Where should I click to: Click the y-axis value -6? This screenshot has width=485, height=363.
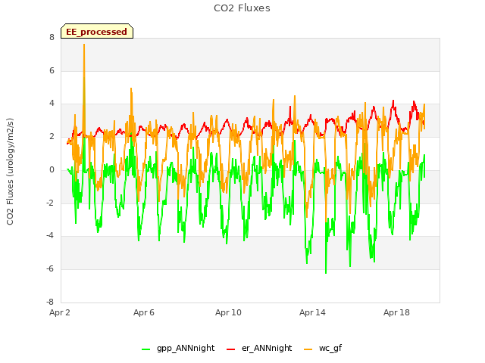click(x=51, y=269)
